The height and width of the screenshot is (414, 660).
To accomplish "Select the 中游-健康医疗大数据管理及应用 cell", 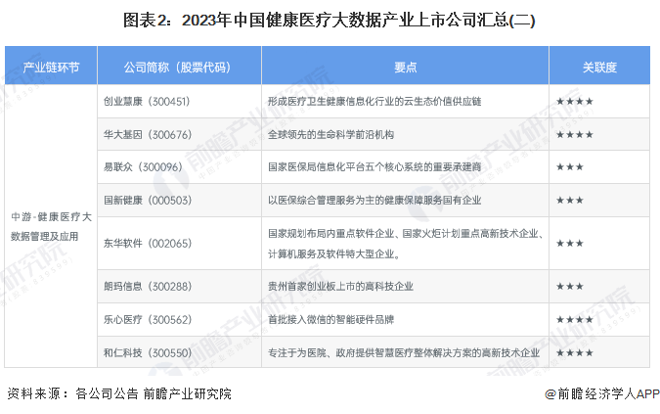I will 51,227.
